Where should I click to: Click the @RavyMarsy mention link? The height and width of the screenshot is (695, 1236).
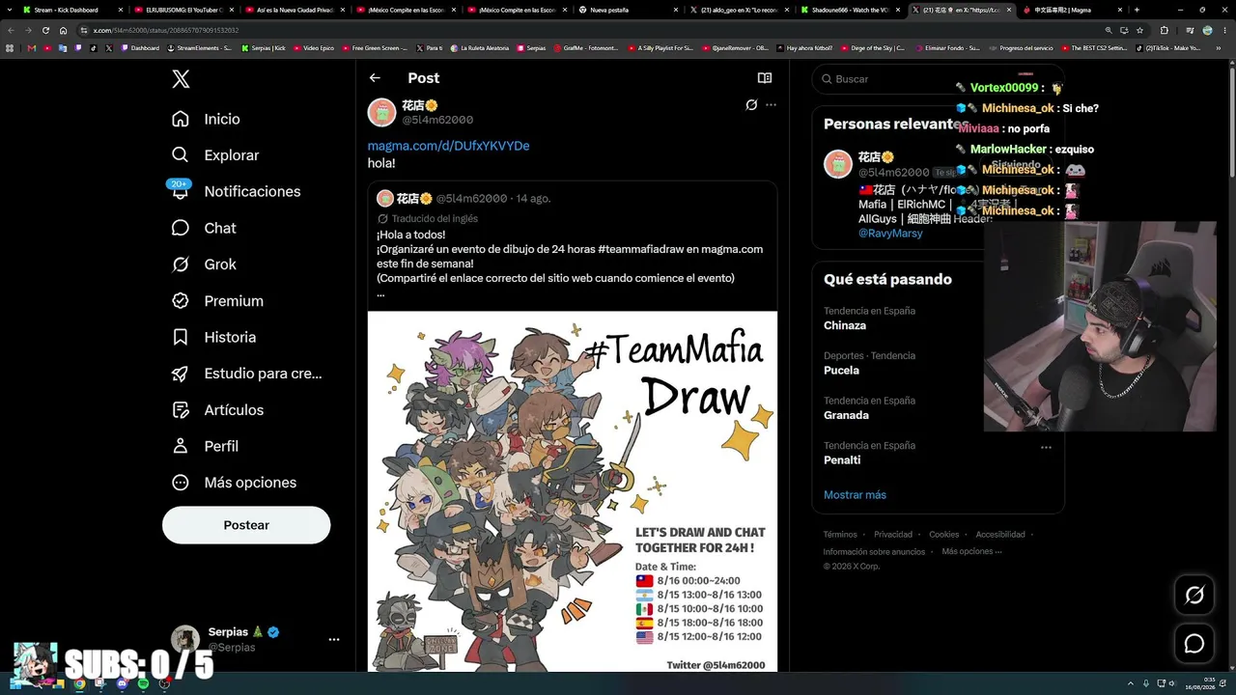pos(890,234)
